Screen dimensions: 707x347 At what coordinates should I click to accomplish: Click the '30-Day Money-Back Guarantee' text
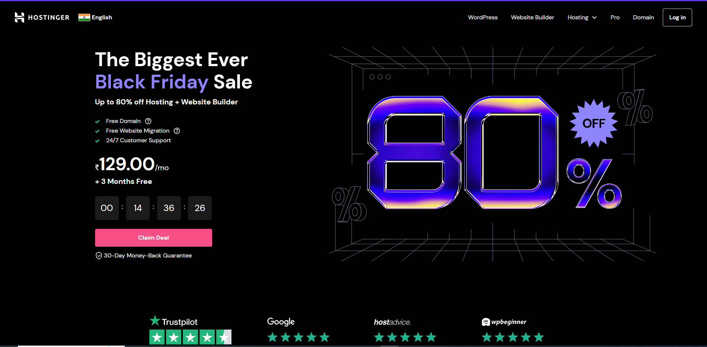[x=148, y=256]
